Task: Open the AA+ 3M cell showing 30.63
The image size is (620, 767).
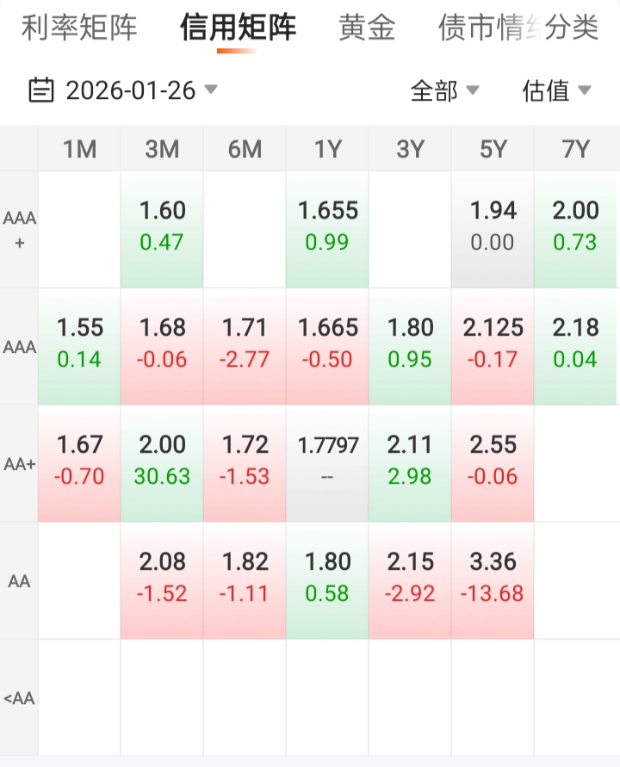Action: [162, 463]
